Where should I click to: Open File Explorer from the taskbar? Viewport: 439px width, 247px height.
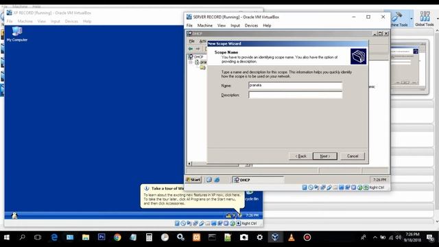[x=86, y=237]
